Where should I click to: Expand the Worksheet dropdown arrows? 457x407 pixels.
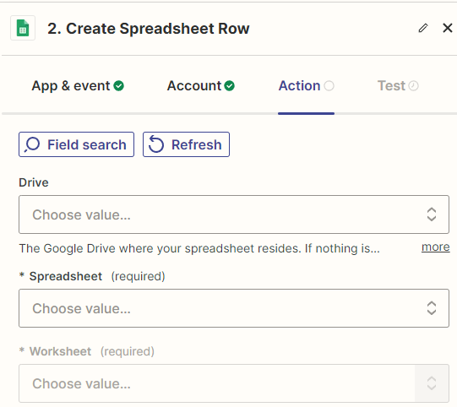(432, 383)
